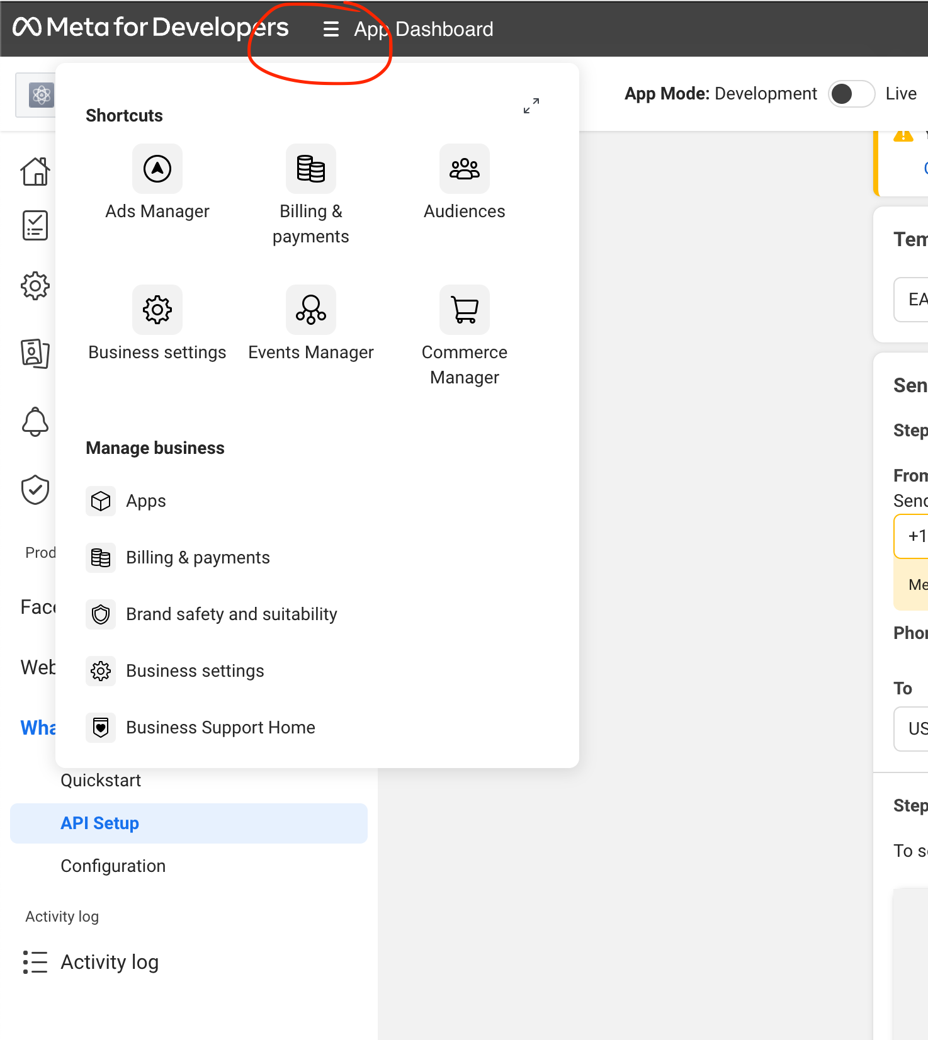Open Quickstart in WhatsApp section
Screen dimensions: 928x1040
[x=101, y=781]
